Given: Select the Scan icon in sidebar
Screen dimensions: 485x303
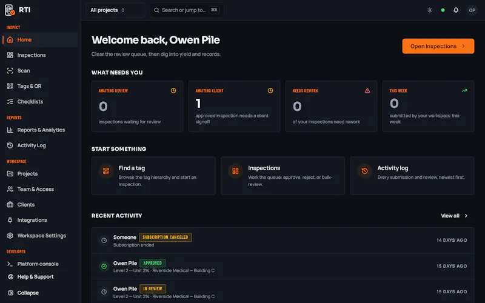Looking at the screenshot, I should [x=10, y=70].
